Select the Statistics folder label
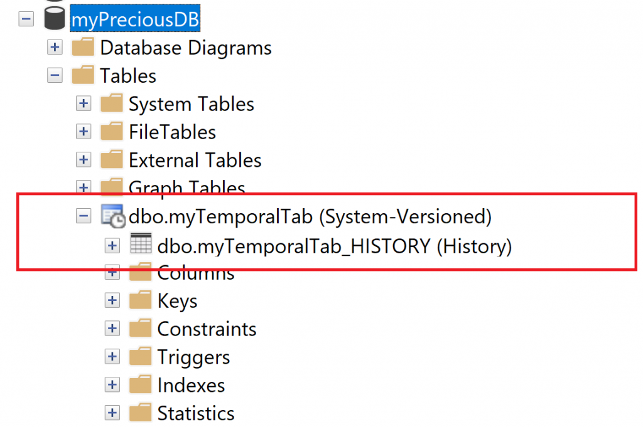Screen dimensions: 643x427 coord(195,414)
